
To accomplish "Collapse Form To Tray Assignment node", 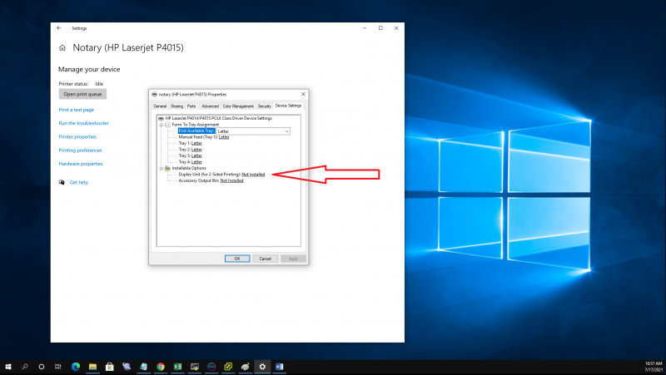I will point(162,125).
